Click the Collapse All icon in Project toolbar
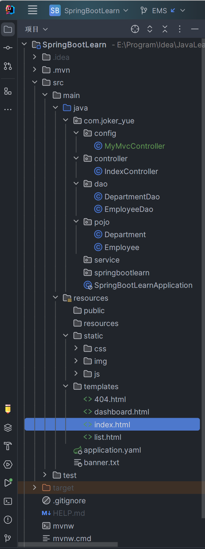Screen dimensions: 205x549 (x=165, y=29)
